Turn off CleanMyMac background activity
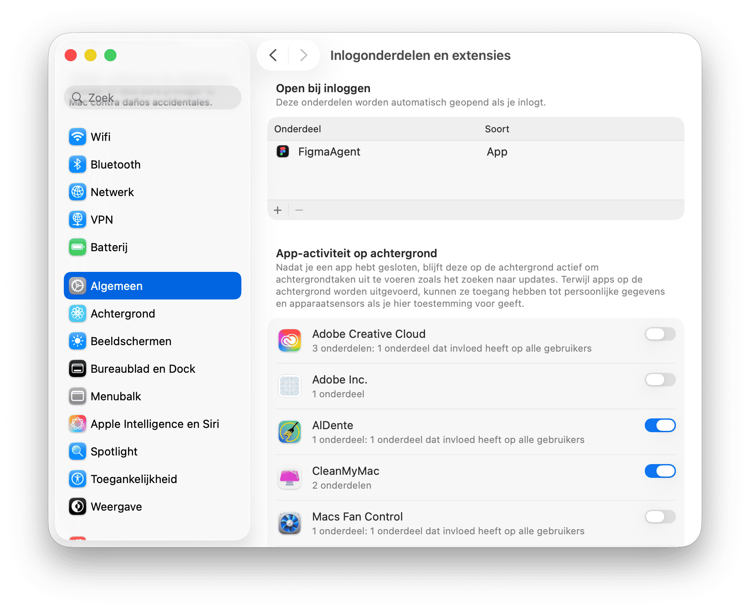 coord(660,471)
